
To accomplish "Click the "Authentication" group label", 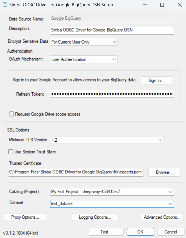I will (20, 51).
